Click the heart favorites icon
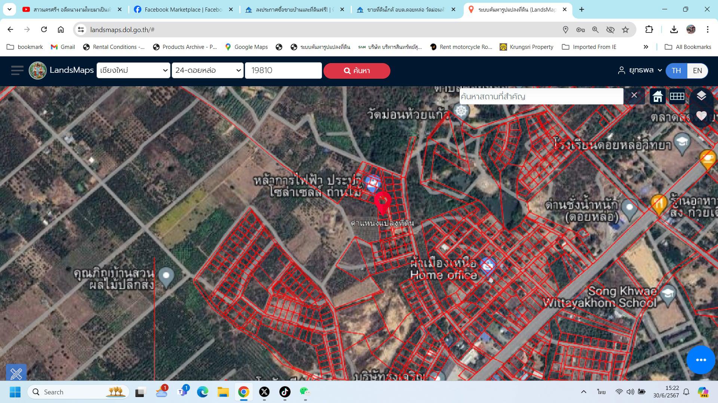 click(x=701, y=116)
